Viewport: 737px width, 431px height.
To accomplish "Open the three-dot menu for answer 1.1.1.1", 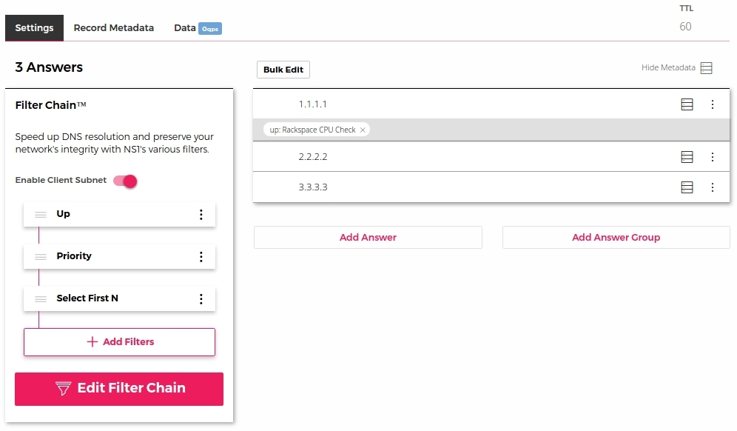I will (713, 104).
